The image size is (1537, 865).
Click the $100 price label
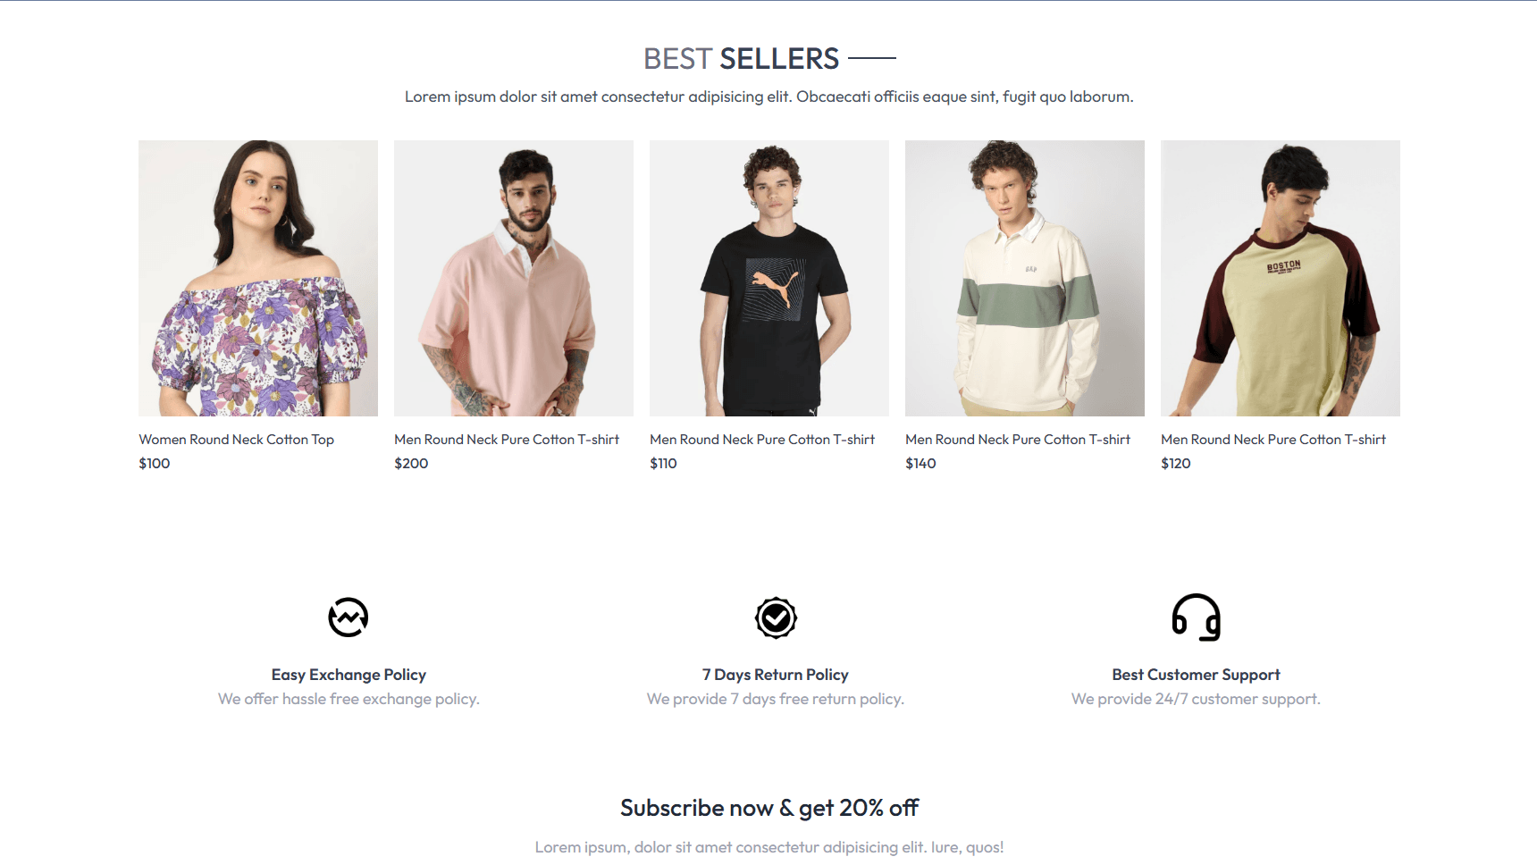tap(155, 464)
